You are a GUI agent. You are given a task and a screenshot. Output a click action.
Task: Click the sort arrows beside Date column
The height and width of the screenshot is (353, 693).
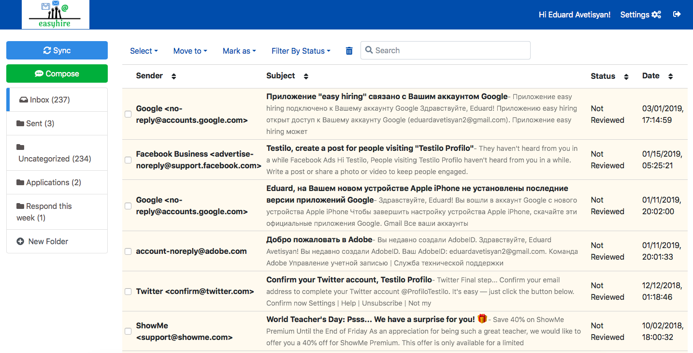click(x=670, y=76)
